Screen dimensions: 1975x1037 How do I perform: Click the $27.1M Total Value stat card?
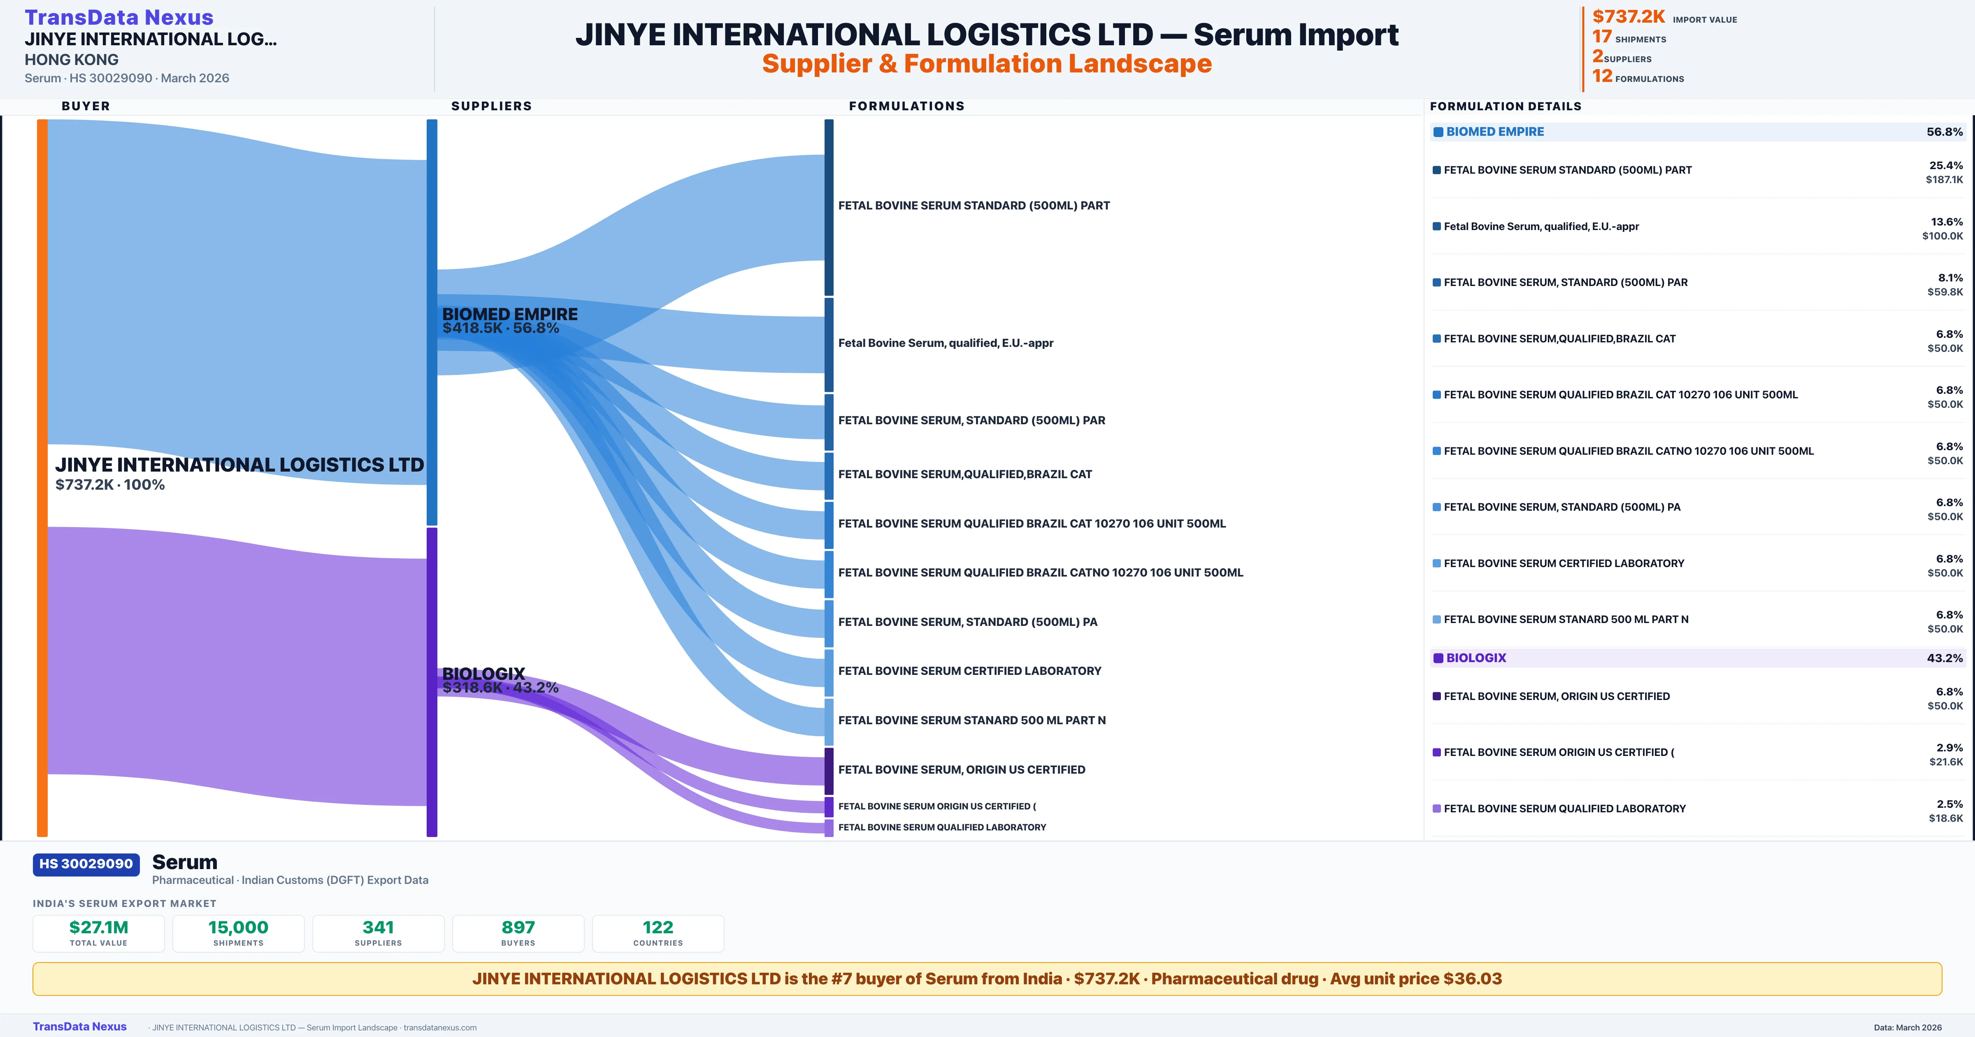99,933
